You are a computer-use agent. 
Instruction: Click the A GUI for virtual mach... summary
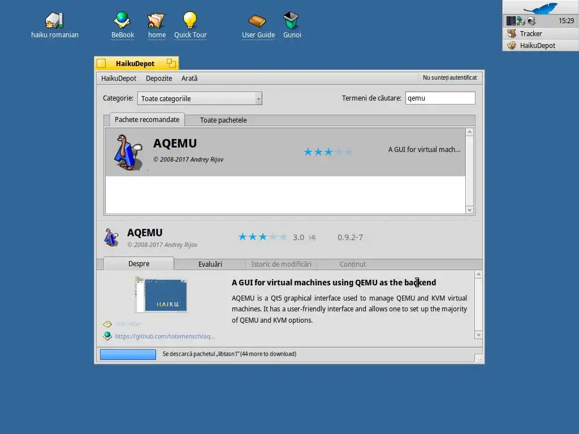[x=424, y=149]
